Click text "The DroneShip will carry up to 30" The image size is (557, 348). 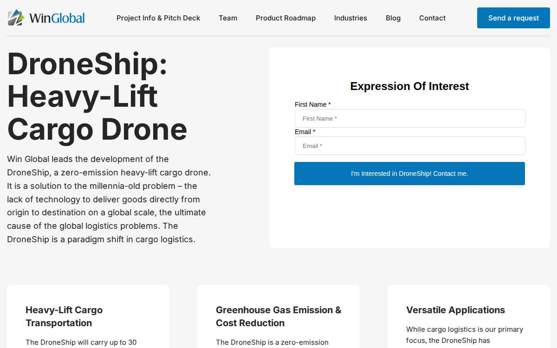point(81,342)
